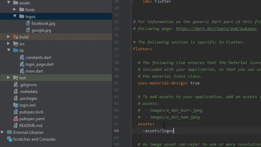This screenshot has width=261, height=147.
Task: Open main.dart file name
Action: click(x=34, y=71)
